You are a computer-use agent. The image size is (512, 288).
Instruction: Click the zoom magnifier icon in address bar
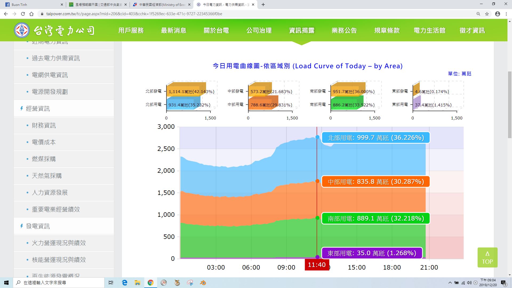[x=478, y=14]
